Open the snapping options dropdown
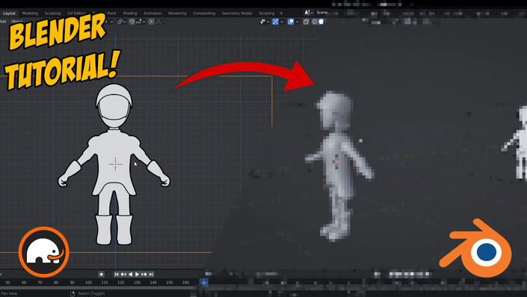This screenshot has width=527, height=297. tap(141, 22)
